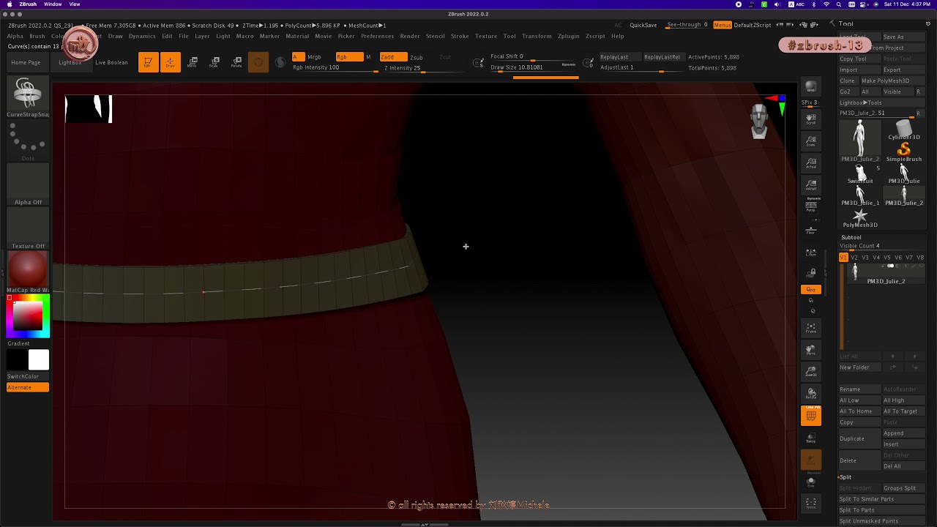Image resolution: width=937 pixels, height=527 pixels.
Task: Click the BPR render icon
Action: pos(810,86)
